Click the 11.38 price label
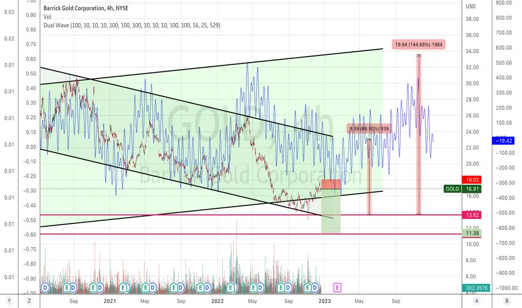The image size is (522, 308). 472,233
